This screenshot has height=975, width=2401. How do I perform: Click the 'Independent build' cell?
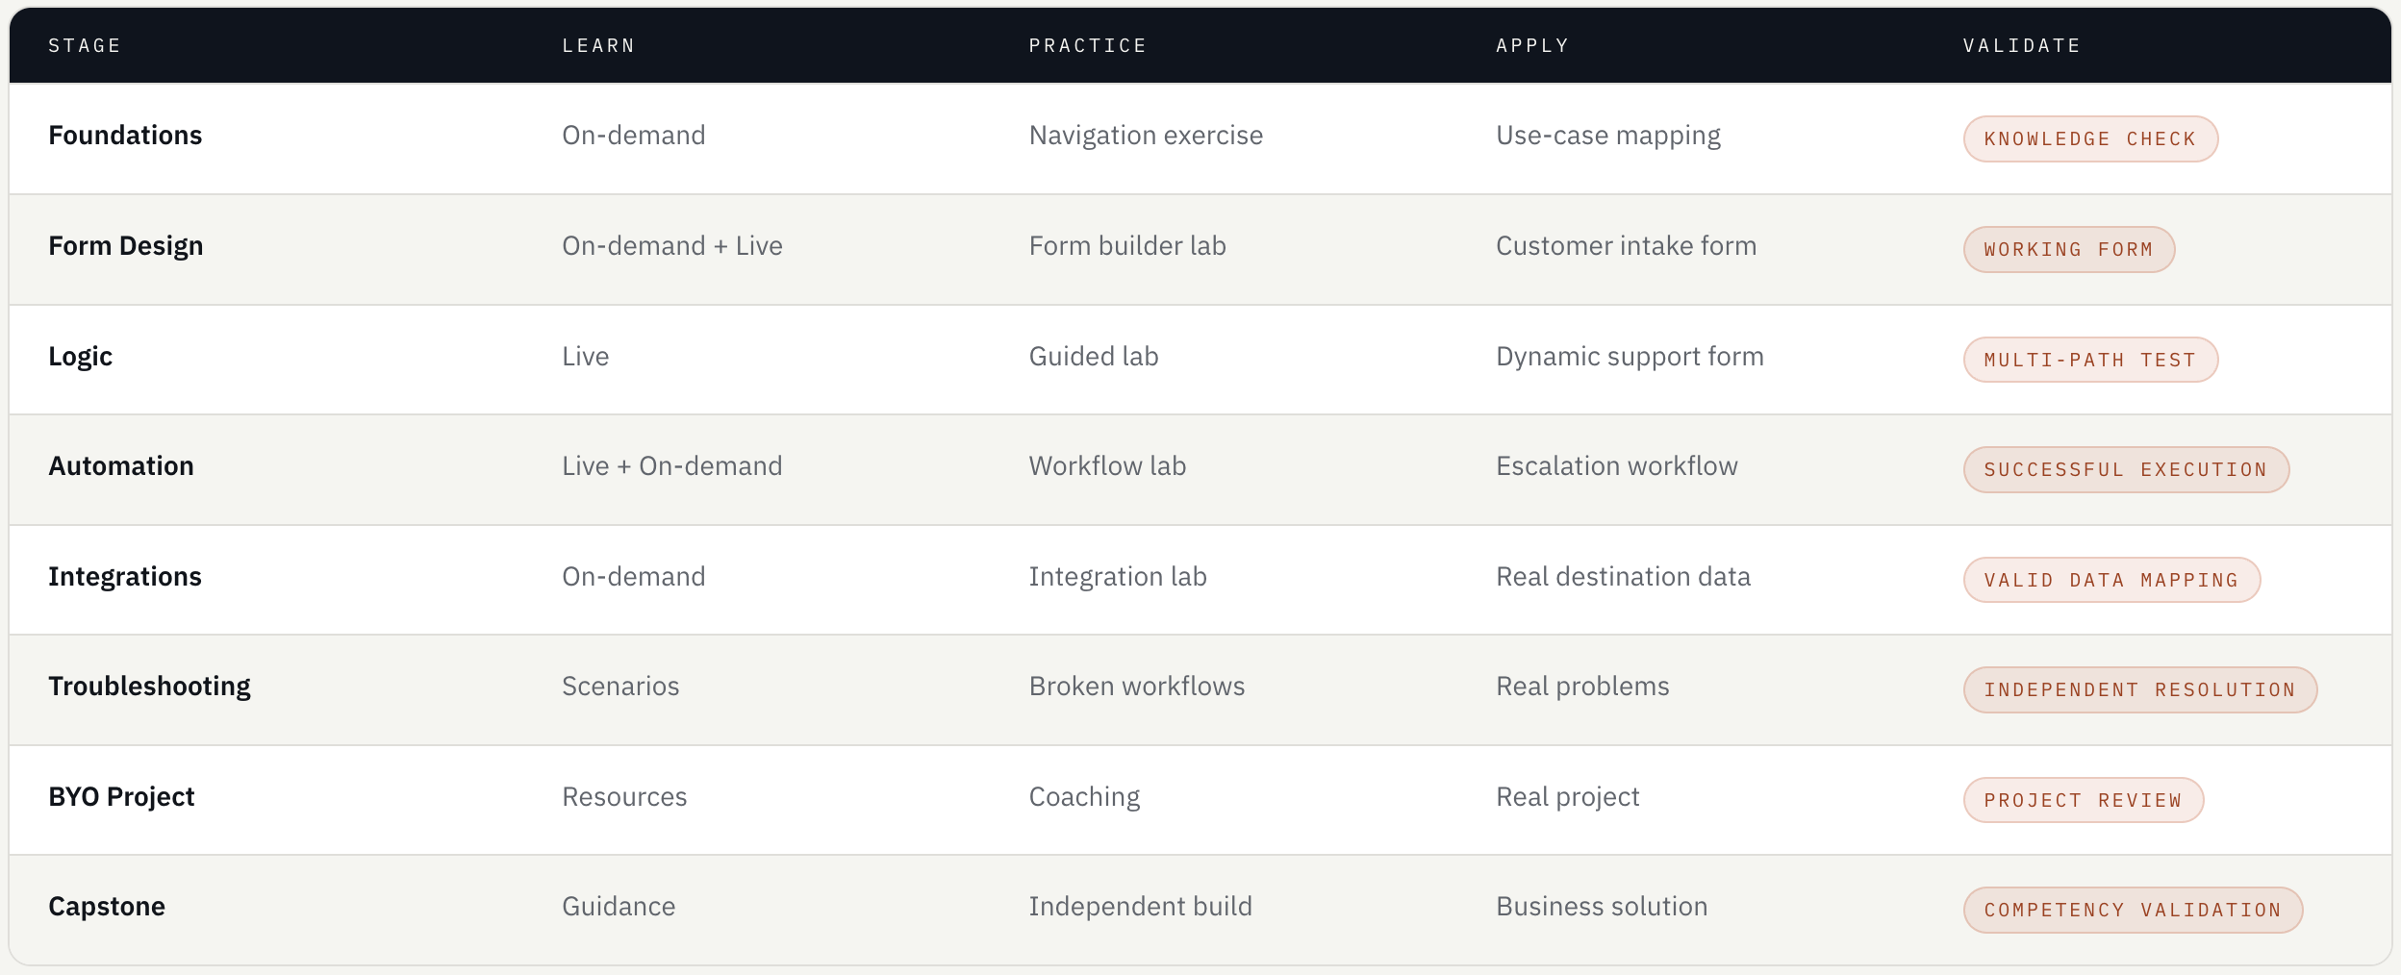[1140, 907]
